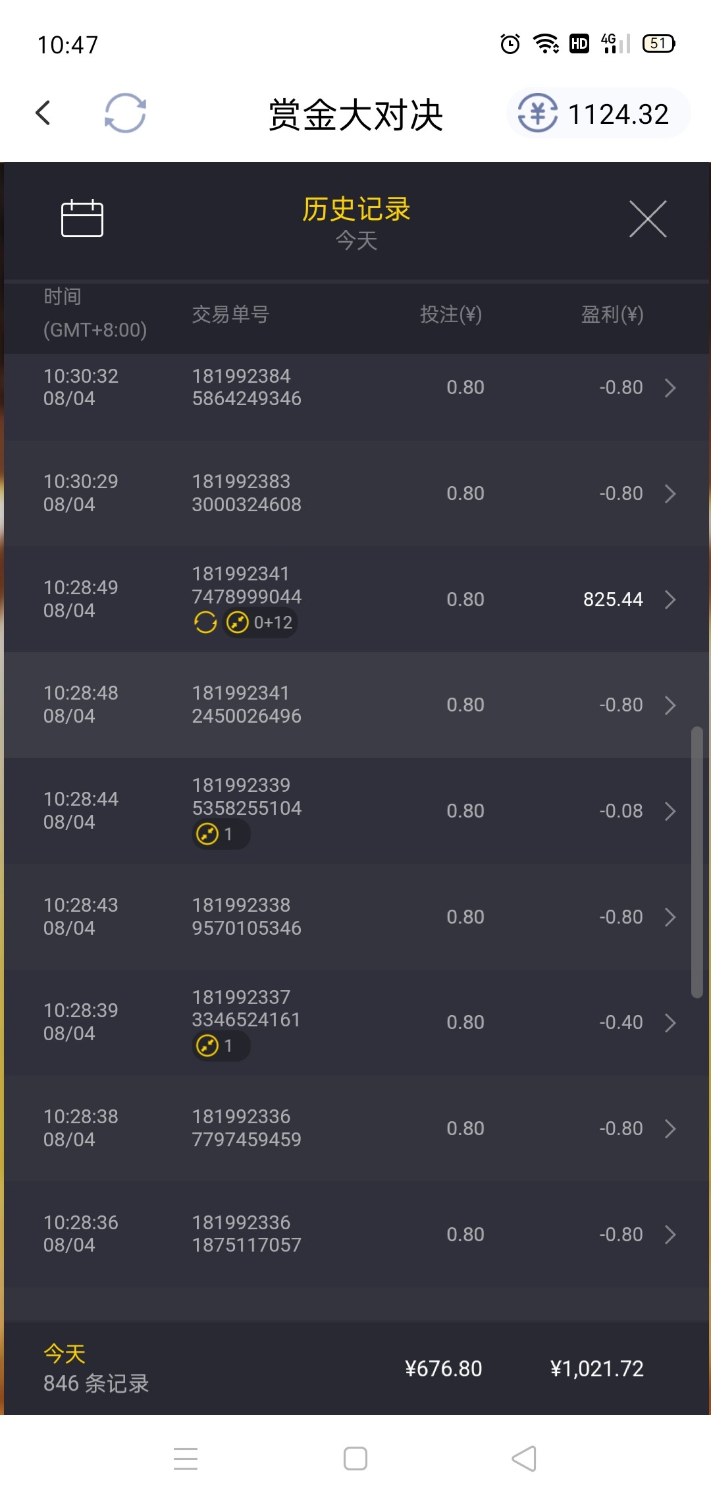711x1502 pixels.
Task: Expand details for the 10:30:32 record
Action: click(670, 388)
